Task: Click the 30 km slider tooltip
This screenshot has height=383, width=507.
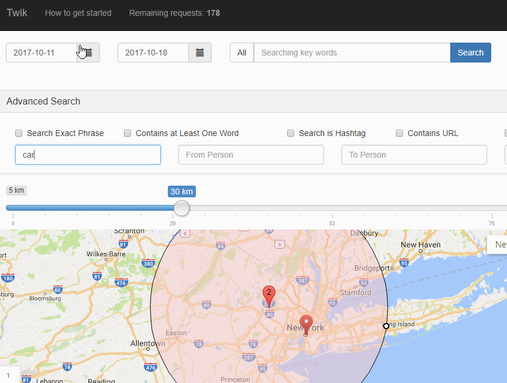Action: coord(182,191)
